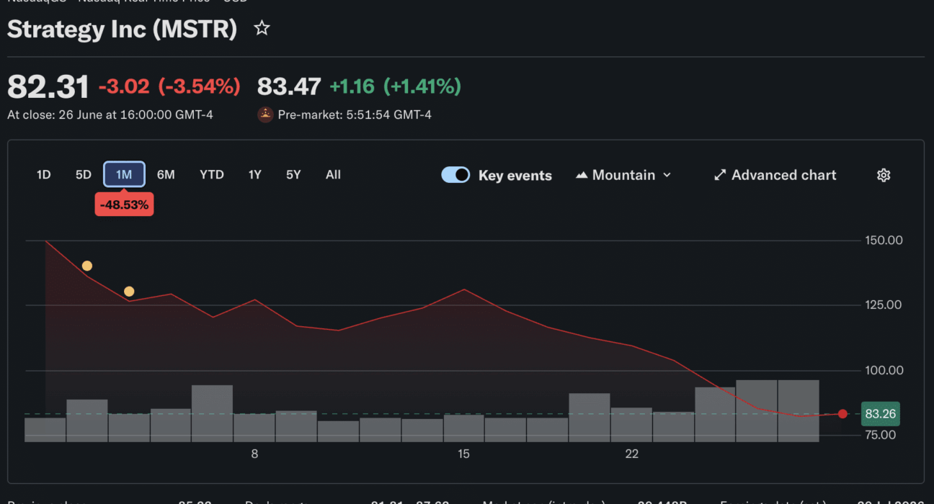Click the Pre-market timestamp text
Screen dimensions: 934x504
pos(355,114)
